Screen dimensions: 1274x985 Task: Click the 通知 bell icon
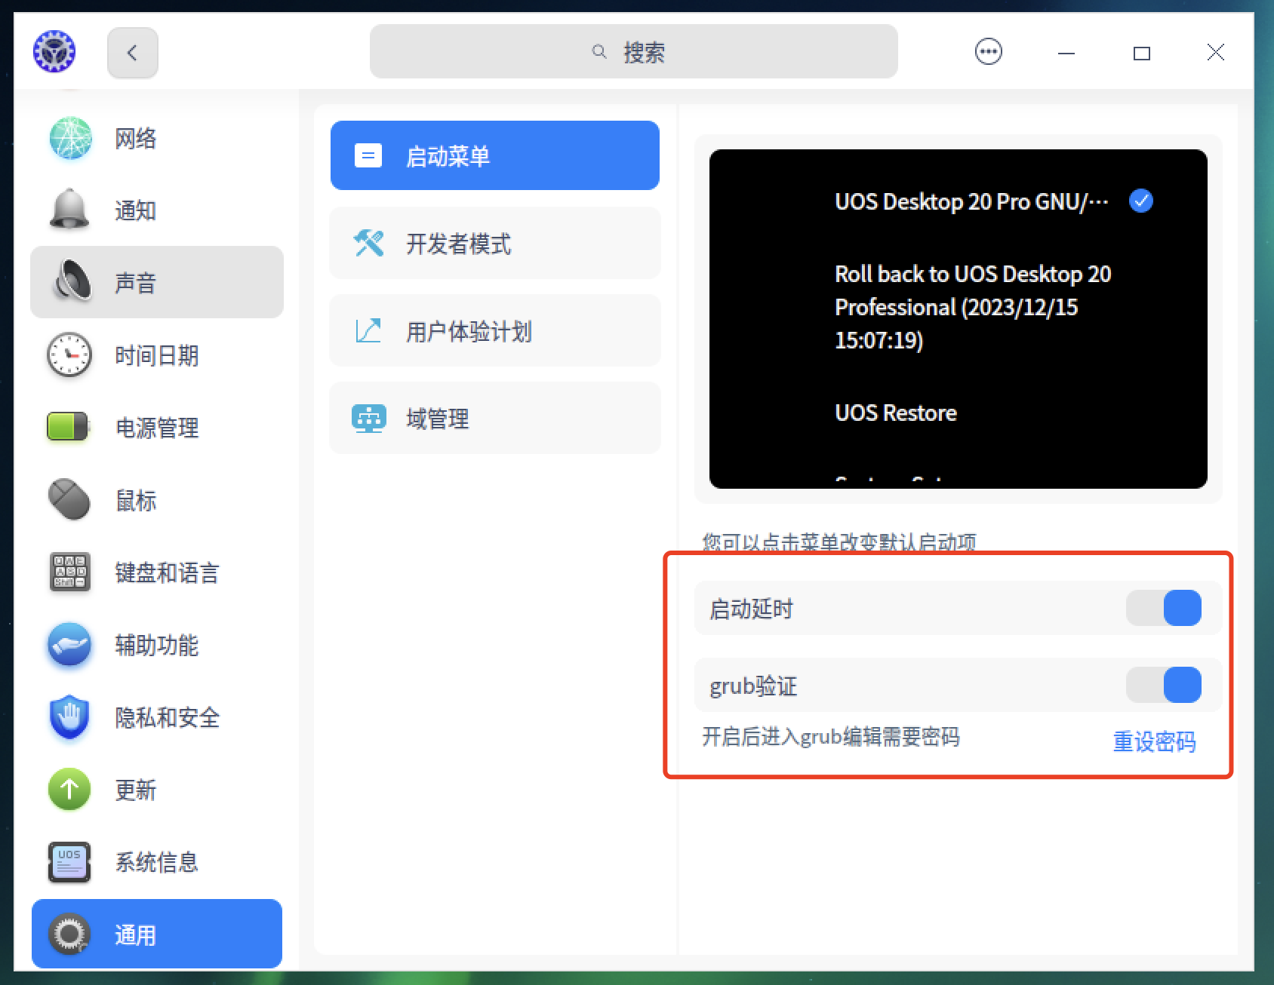tap(69, 209)
